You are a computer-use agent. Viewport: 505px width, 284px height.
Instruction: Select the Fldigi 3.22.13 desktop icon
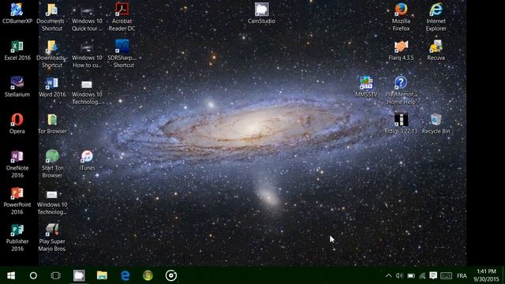click(x=401, y=124)
